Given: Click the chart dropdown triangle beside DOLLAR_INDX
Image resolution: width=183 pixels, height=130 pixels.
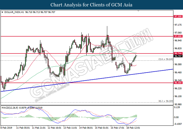Looking at the screenshot, I should (2, 12).
